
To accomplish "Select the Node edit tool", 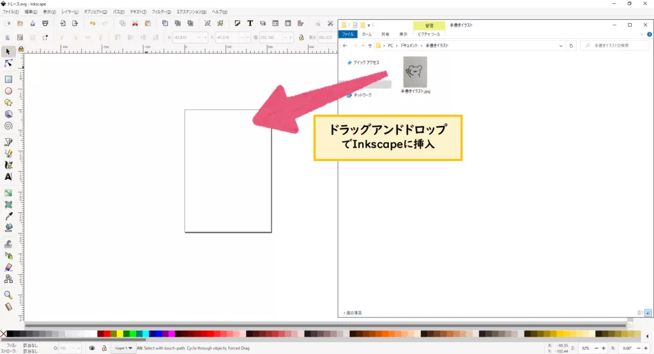I will point(8,63).
